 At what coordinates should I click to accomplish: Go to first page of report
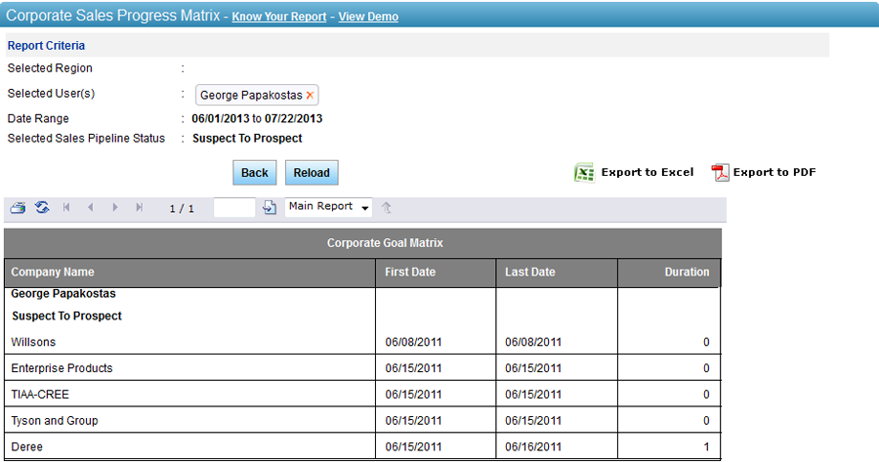click(66, 208)
